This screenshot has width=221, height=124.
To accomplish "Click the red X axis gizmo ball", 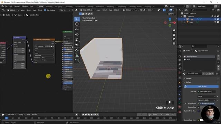I will [x=174, y=23].
